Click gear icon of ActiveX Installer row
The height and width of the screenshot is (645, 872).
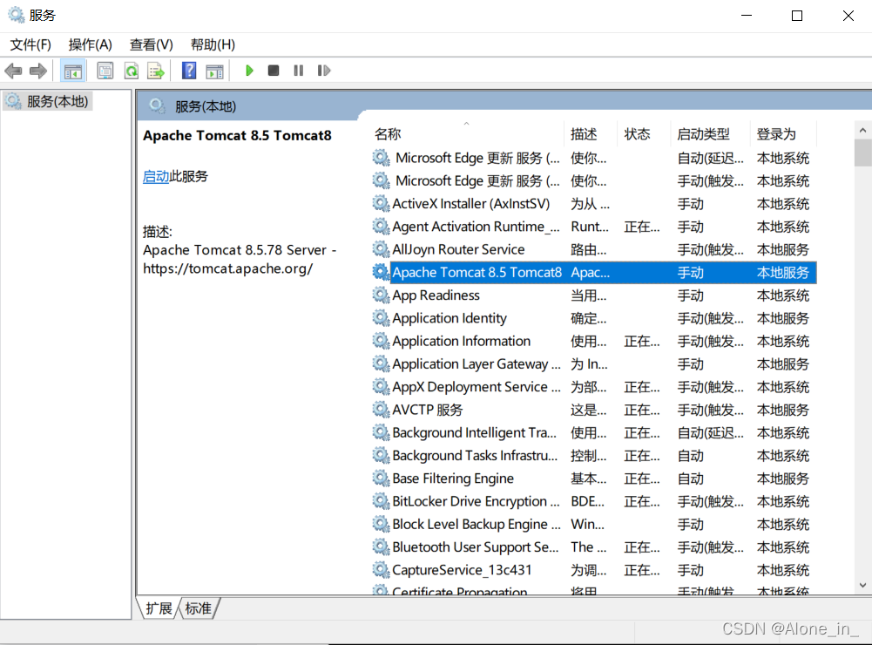[381, 204]
